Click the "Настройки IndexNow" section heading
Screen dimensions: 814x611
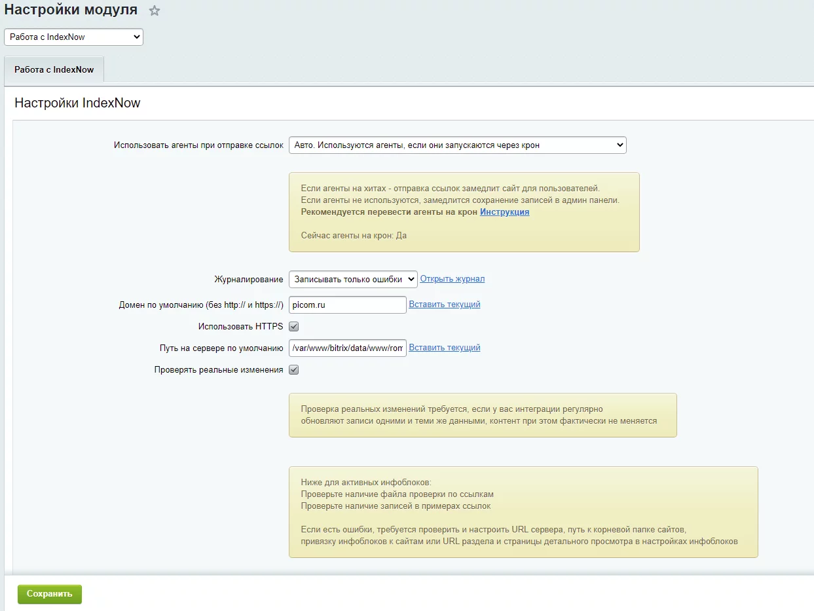[x=77, y=103]
